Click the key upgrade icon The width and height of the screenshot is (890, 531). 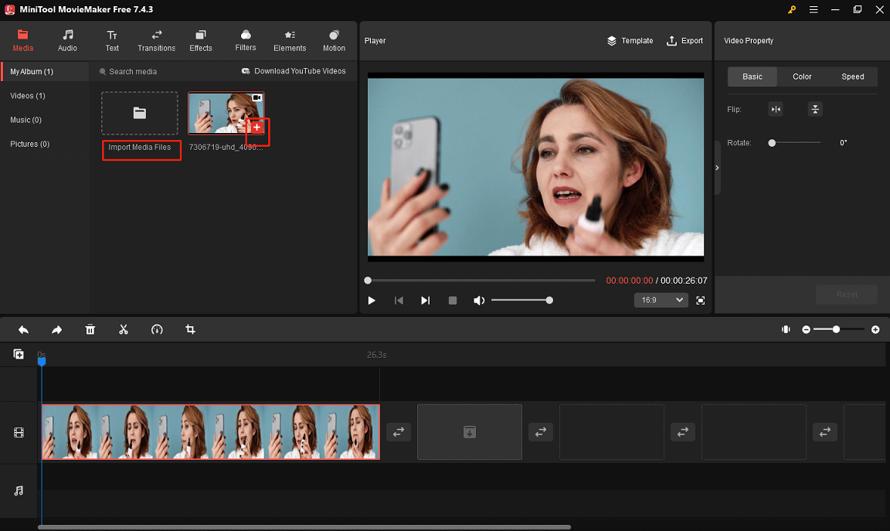[792, 9]
